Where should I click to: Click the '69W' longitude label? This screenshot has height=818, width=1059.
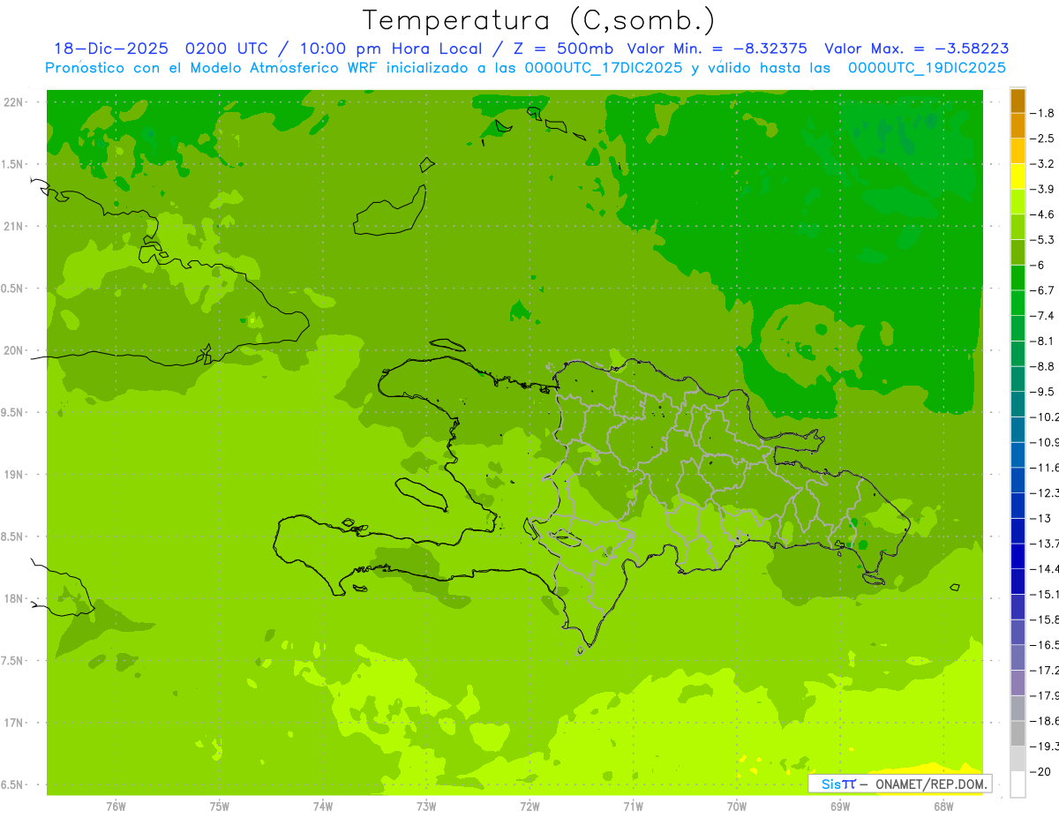tap(840, 806)
